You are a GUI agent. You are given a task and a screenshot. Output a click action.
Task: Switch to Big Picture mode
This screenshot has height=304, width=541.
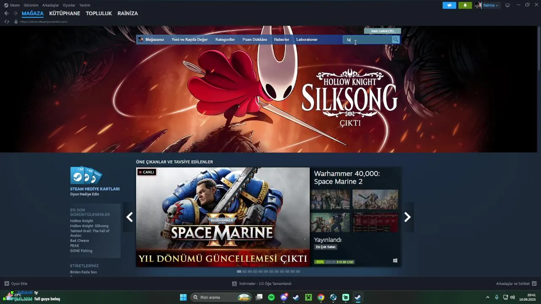[508, 5]
